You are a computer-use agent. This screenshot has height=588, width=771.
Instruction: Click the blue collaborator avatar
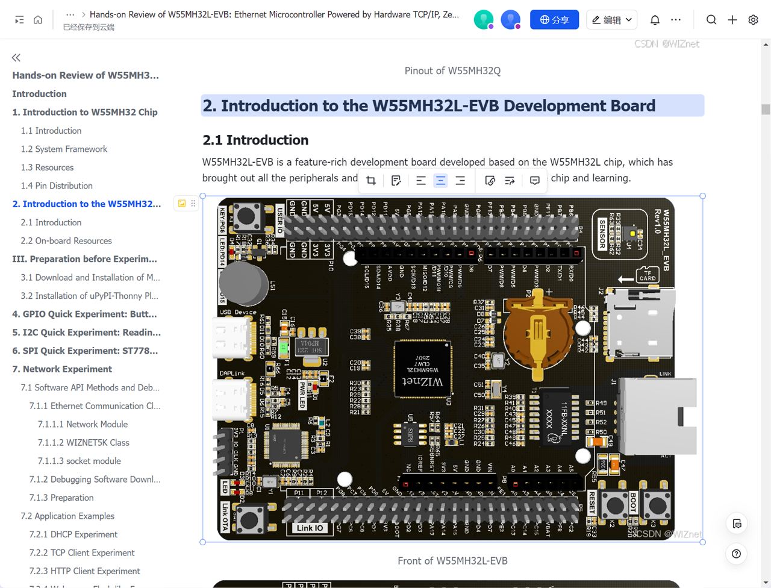tap(511, 20)
